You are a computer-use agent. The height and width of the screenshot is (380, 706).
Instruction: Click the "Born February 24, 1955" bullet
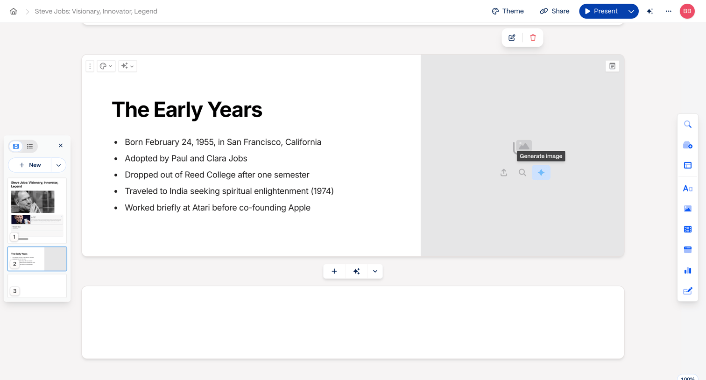(x=223, y=142)
